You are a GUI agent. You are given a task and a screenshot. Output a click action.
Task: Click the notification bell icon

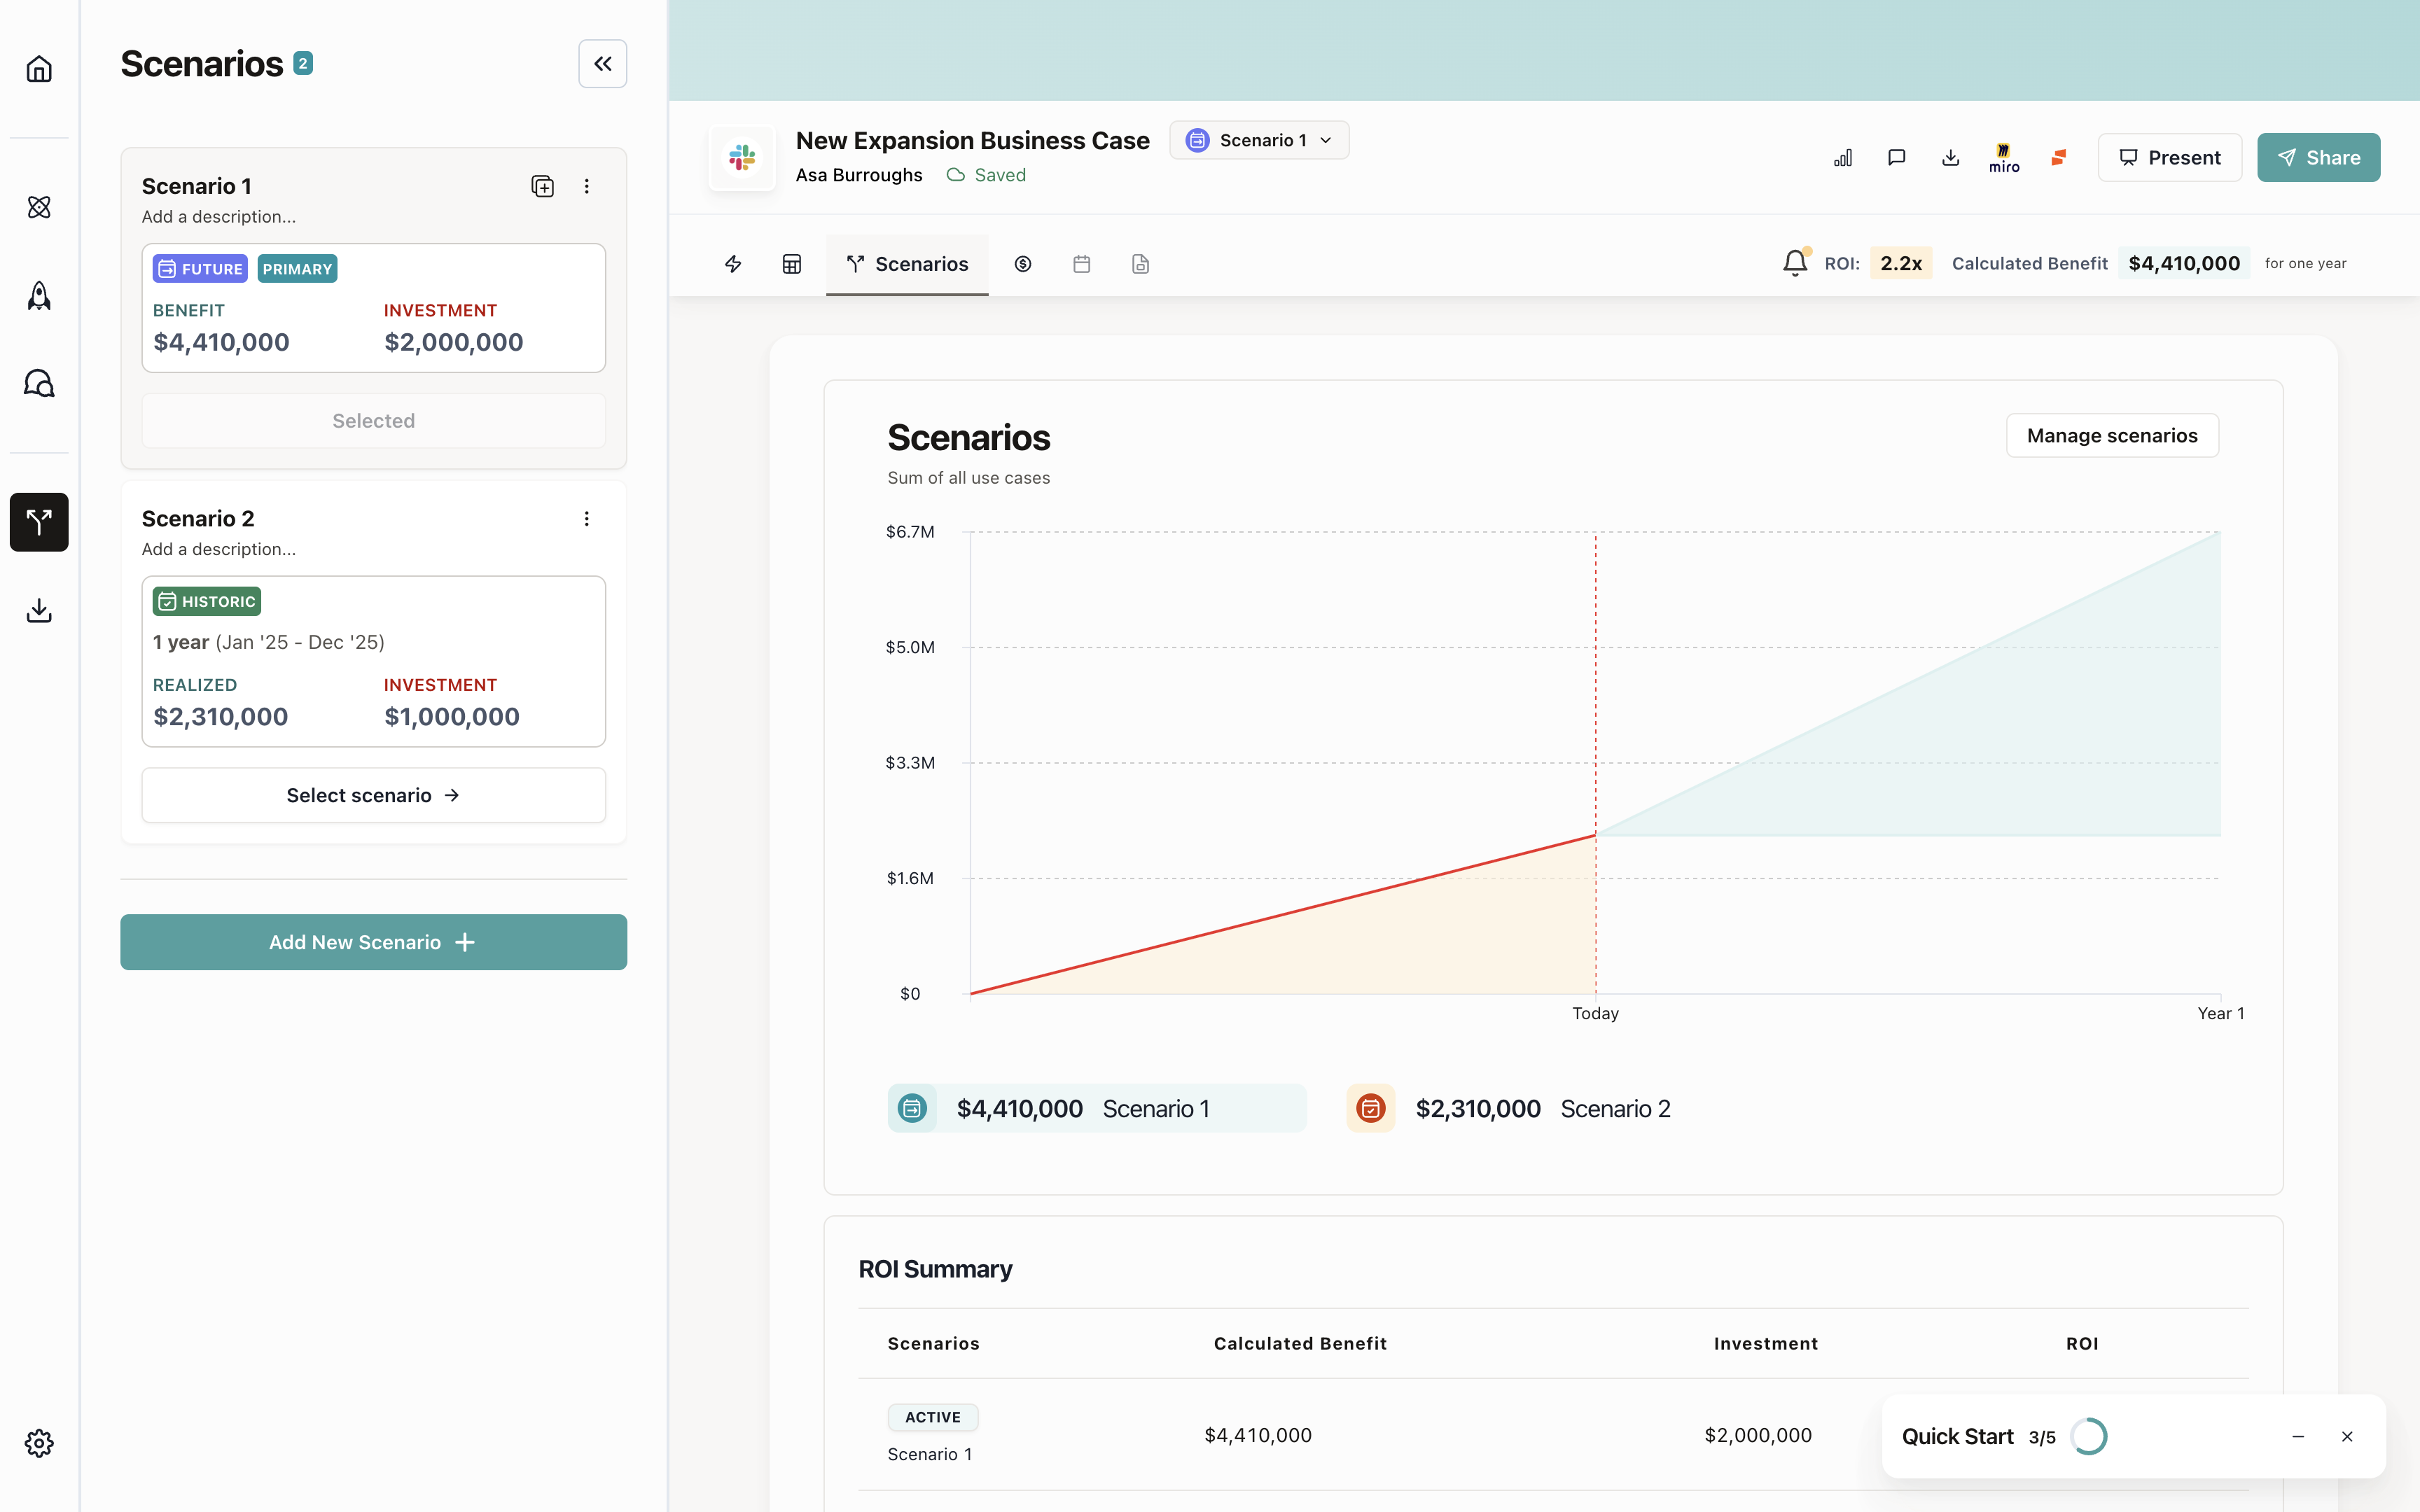(x=1795, y=263)
